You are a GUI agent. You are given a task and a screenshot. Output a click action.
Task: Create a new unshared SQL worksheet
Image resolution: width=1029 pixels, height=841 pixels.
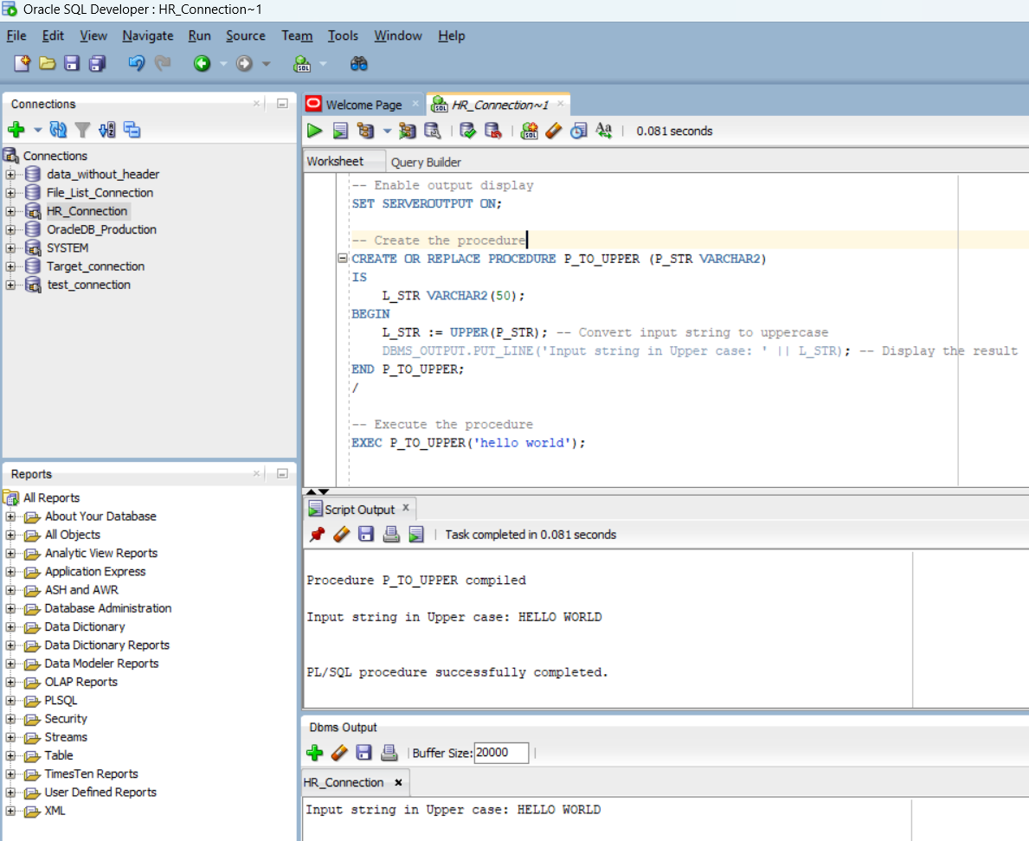(x=531, y=132)
